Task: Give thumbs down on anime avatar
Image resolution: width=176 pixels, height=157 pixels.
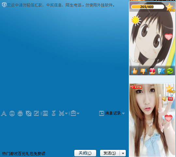Action: coord(143,71)
